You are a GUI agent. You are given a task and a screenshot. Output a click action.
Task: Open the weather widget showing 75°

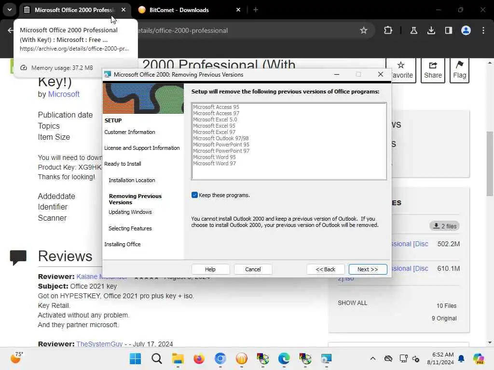16,358
